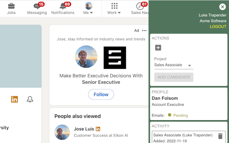The height and width of the screenshot is (143, 229).
Task: Click the LOGOUT link
Action: 218,26
